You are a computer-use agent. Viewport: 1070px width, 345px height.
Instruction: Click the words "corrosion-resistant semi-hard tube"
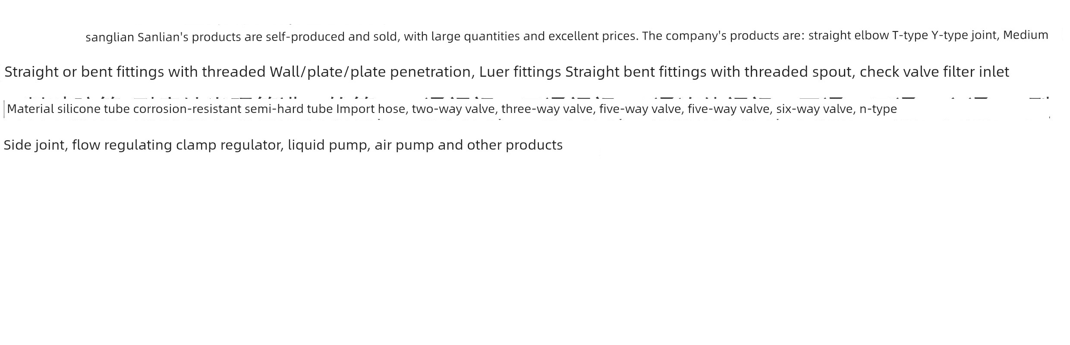[233, 109]
